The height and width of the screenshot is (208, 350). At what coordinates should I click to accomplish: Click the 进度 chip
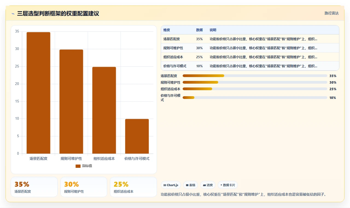208,185
